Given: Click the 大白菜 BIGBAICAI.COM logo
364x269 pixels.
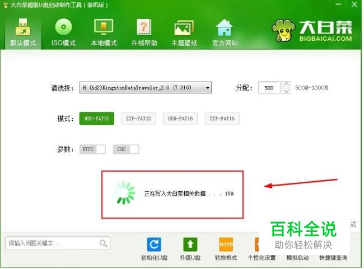Looking at the screenshot, I should [x=312, y=31].
